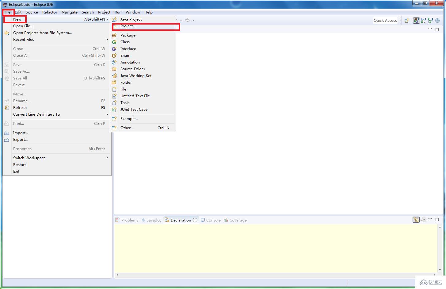This screenshot has width=446, height=289.
Task: Expand Convert Line Delimiters To submenu
Action: point(107,114)
